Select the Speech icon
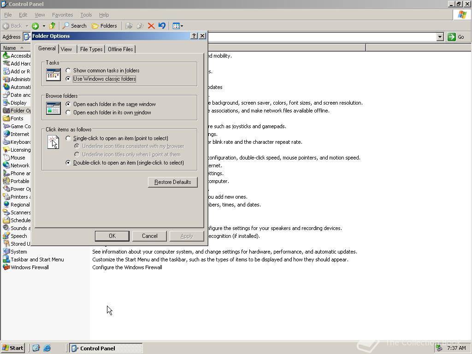The height and width of the screenshot is (354, 472). [6, 236]
